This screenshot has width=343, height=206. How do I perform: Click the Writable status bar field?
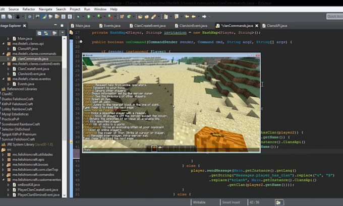199,202
